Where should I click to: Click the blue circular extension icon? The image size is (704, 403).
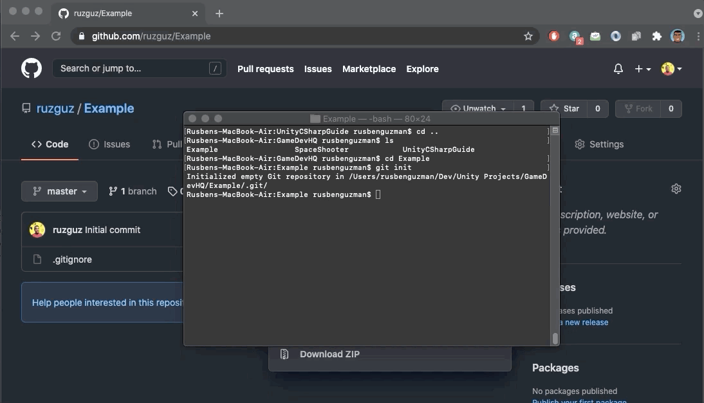pos(616,36)
